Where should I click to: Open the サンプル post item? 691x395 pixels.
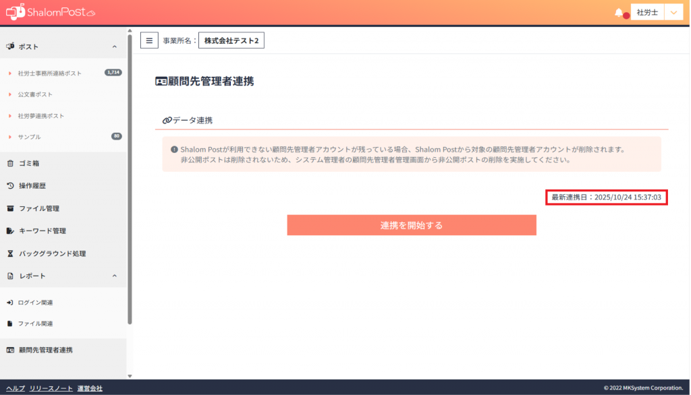click(30, 137)
